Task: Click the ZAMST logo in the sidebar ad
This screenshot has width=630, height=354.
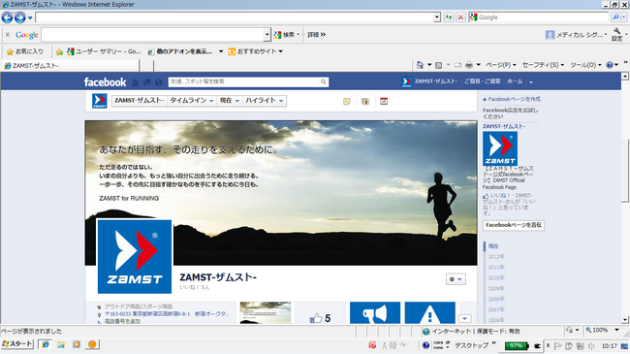Action: tap(500, 148)
